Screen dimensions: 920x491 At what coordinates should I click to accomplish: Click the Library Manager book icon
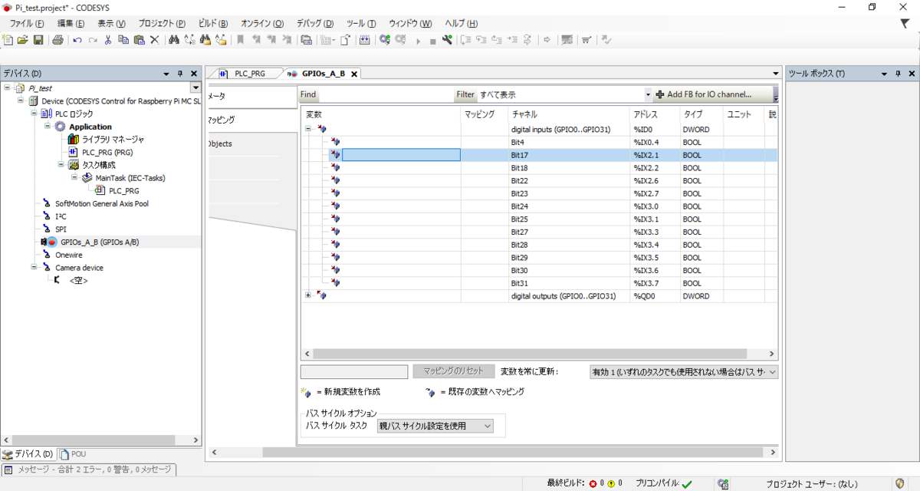74,140
